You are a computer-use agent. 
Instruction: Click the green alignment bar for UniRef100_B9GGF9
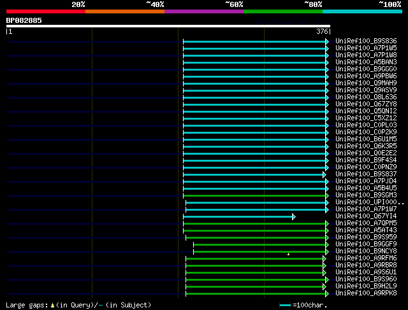(x=259, y=245)
